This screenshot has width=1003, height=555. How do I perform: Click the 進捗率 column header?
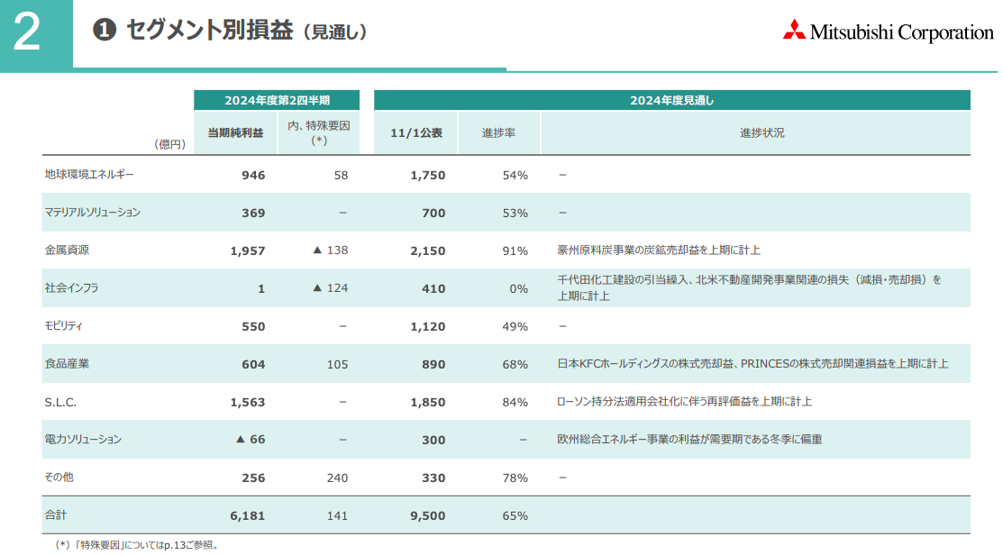point(499,133)
